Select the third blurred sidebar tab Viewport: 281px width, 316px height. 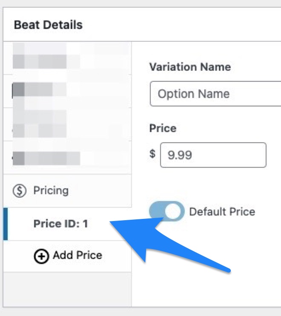coord(67,124)
